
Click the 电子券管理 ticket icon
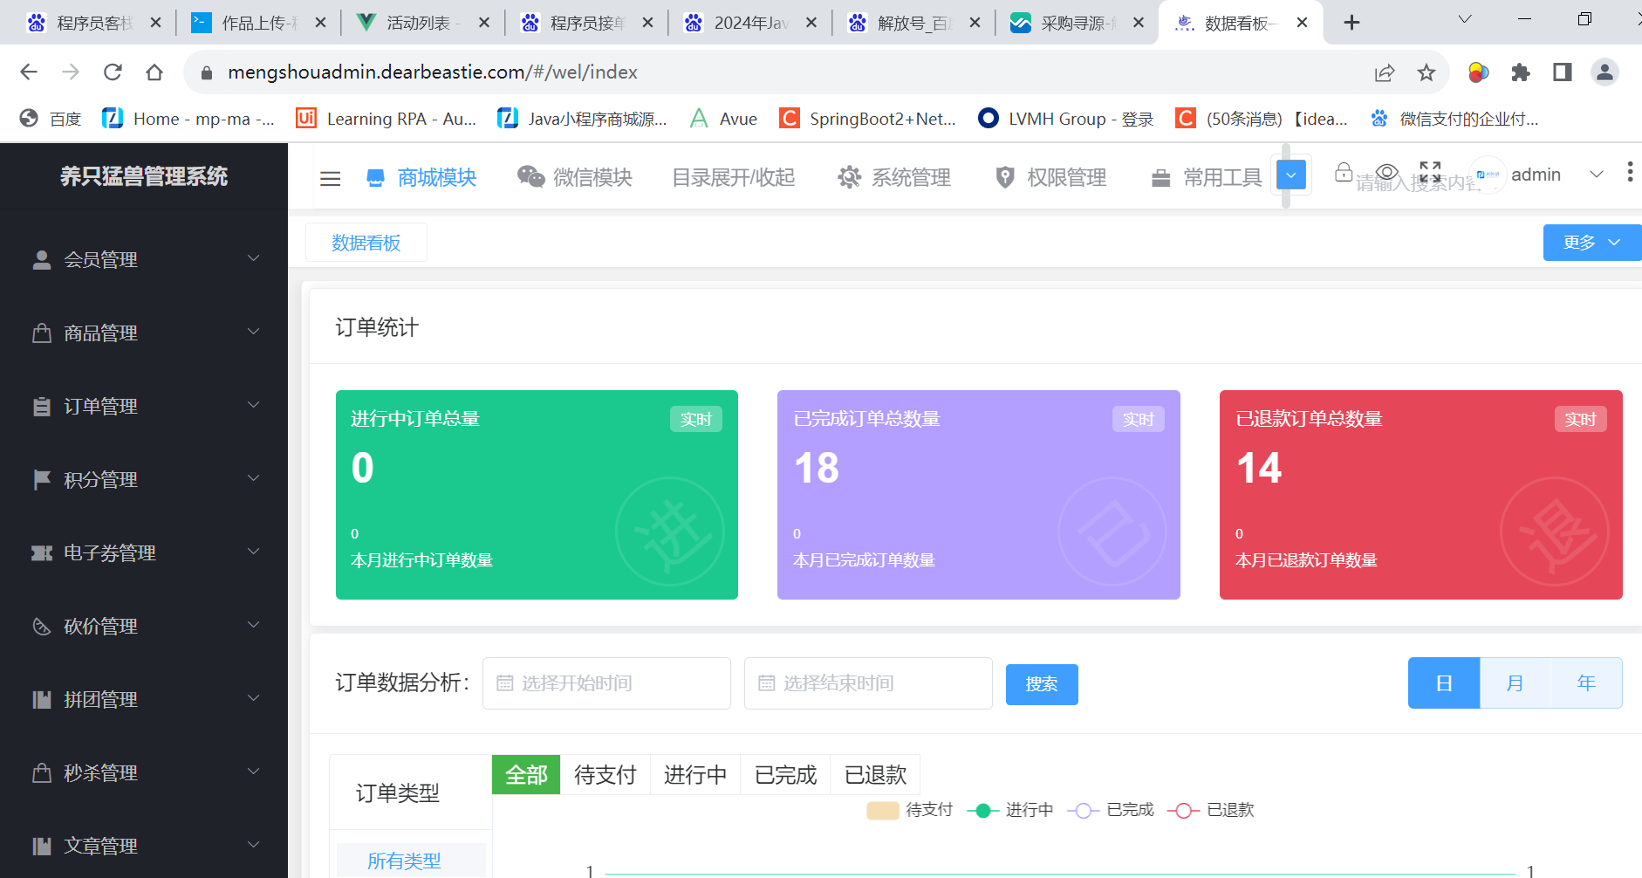tap(42, 552)
